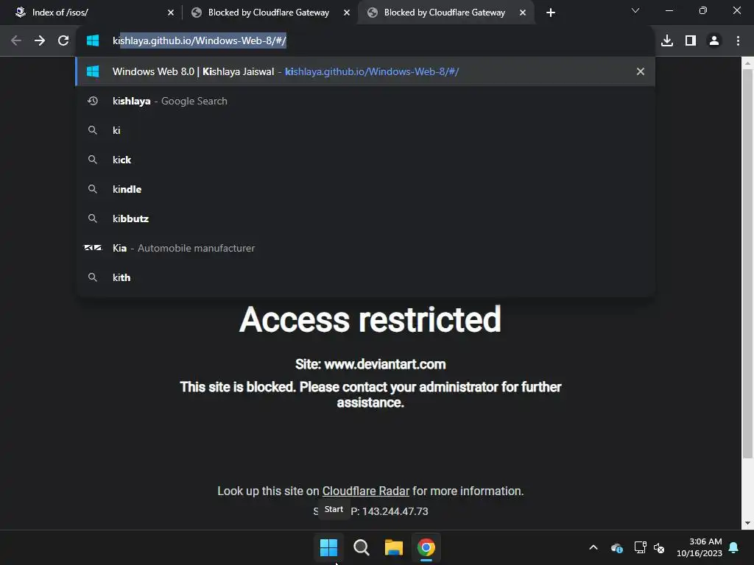Open the notifications bell icon

tap(734, 547)
